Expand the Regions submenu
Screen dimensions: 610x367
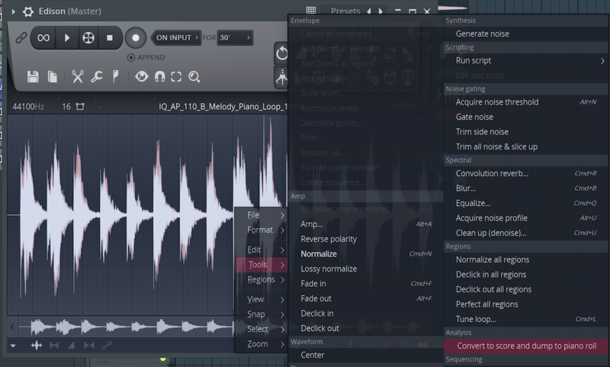pos(261,279)
